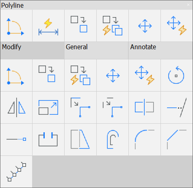Select the trapezoid tool with dotted divider

click(80, 140)
